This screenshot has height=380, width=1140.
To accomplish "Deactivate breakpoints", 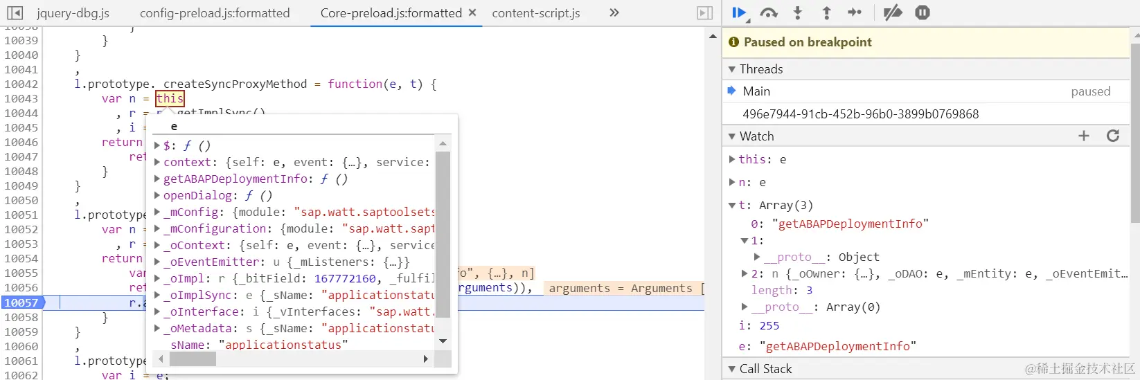I will point(893,12).
